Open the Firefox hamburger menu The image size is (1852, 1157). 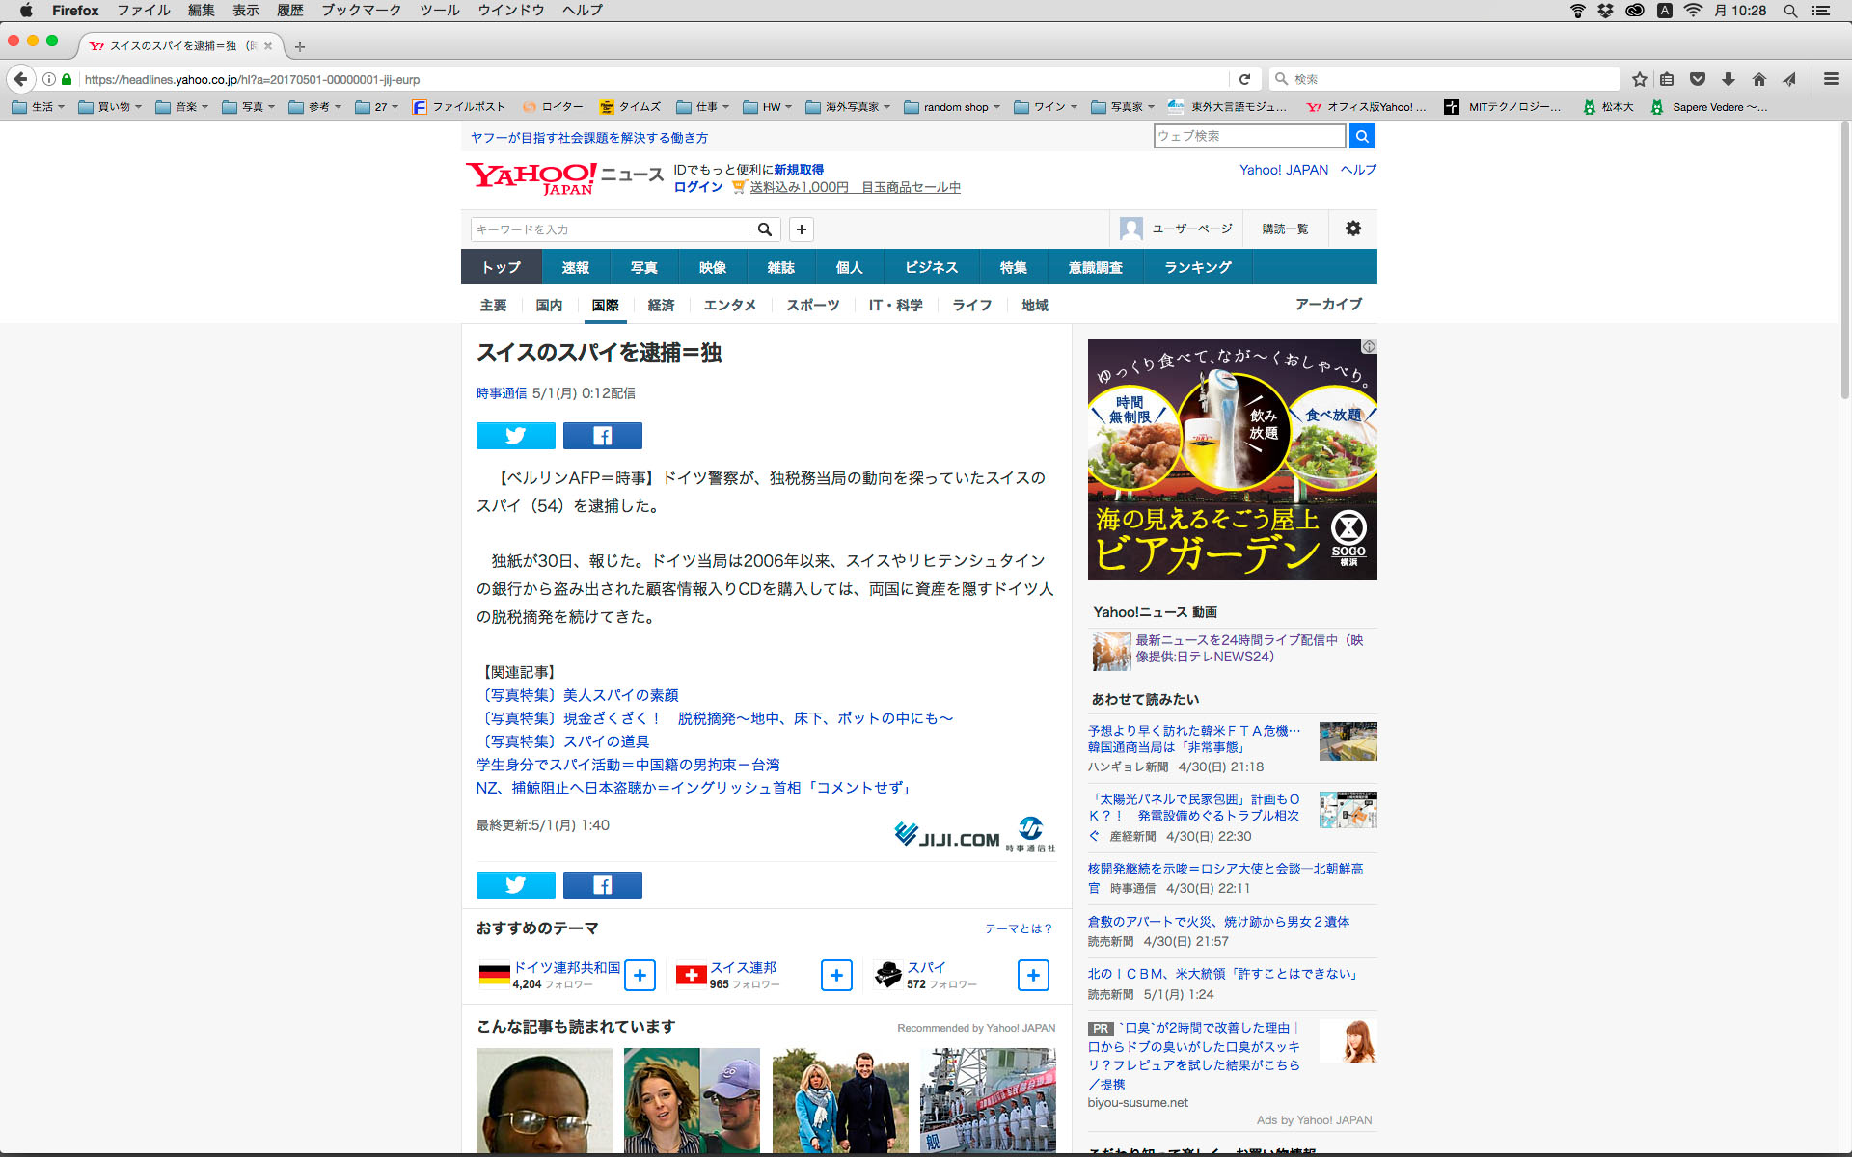(1831, 79)
